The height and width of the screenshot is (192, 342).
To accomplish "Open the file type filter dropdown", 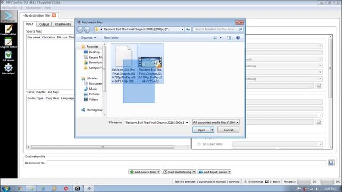I will tap(216, 122).
